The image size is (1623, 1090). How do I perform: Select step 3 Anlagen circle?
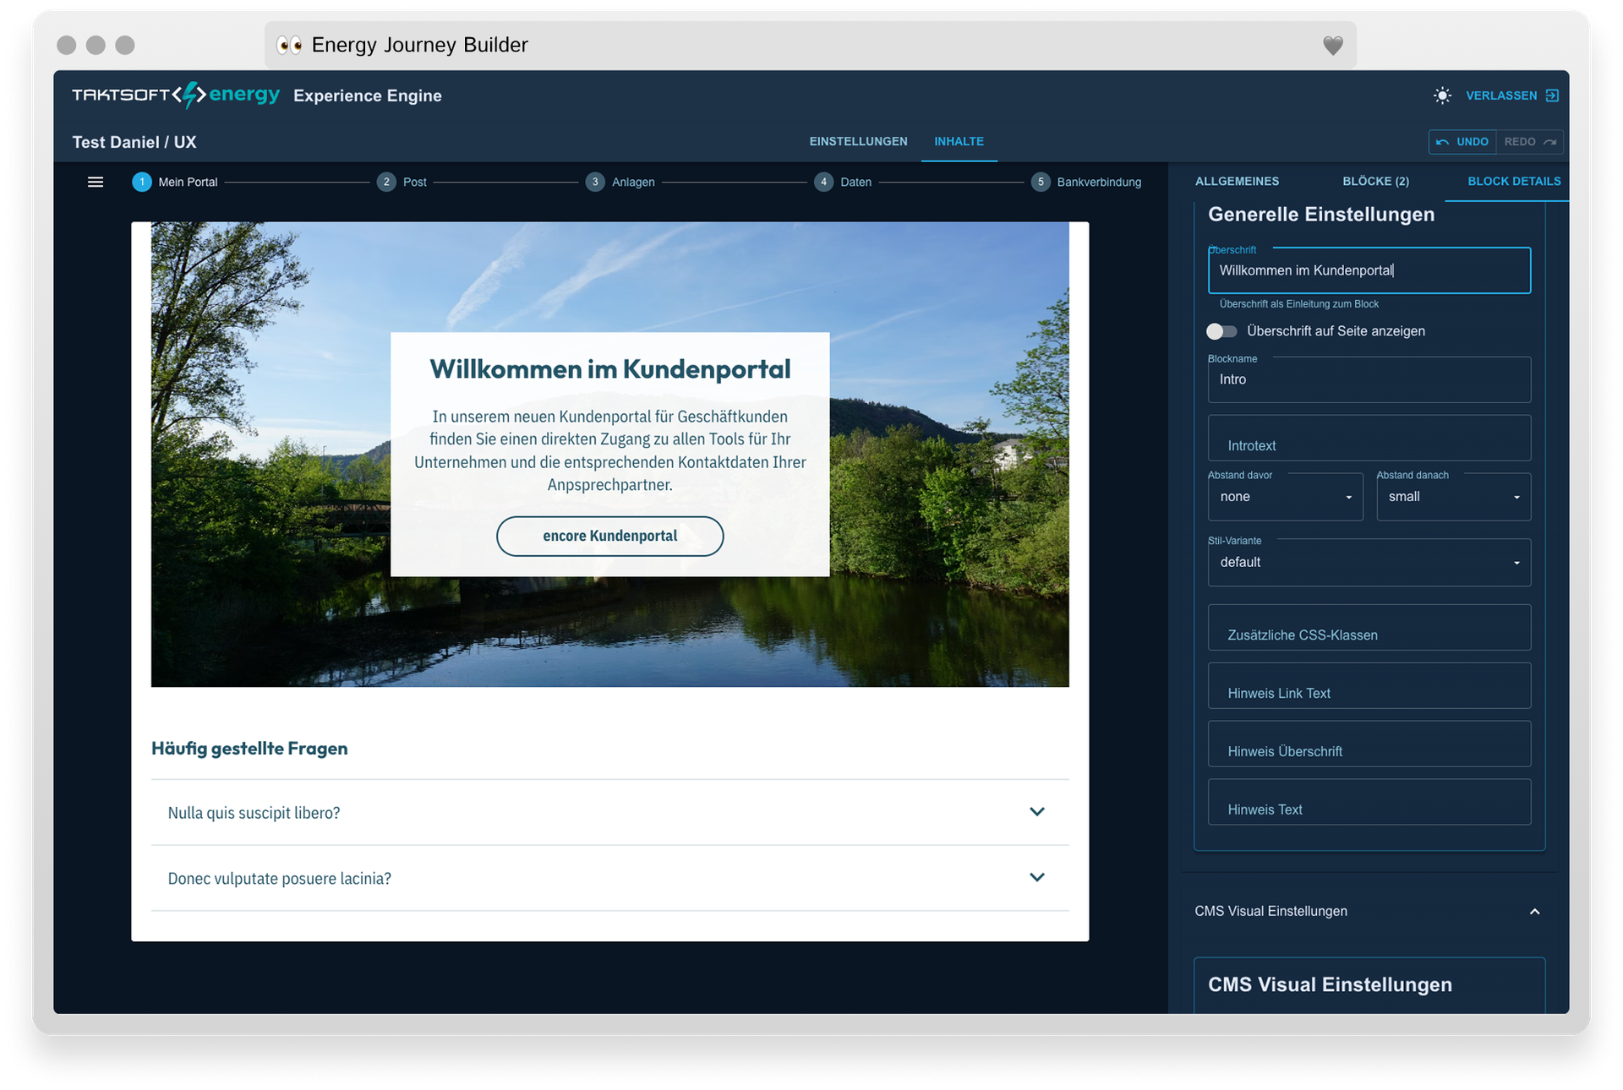click(x=595, y=182)
